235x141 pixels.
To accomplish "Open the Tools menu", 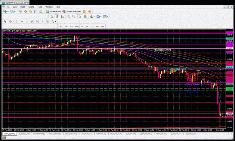I will 40,7.
